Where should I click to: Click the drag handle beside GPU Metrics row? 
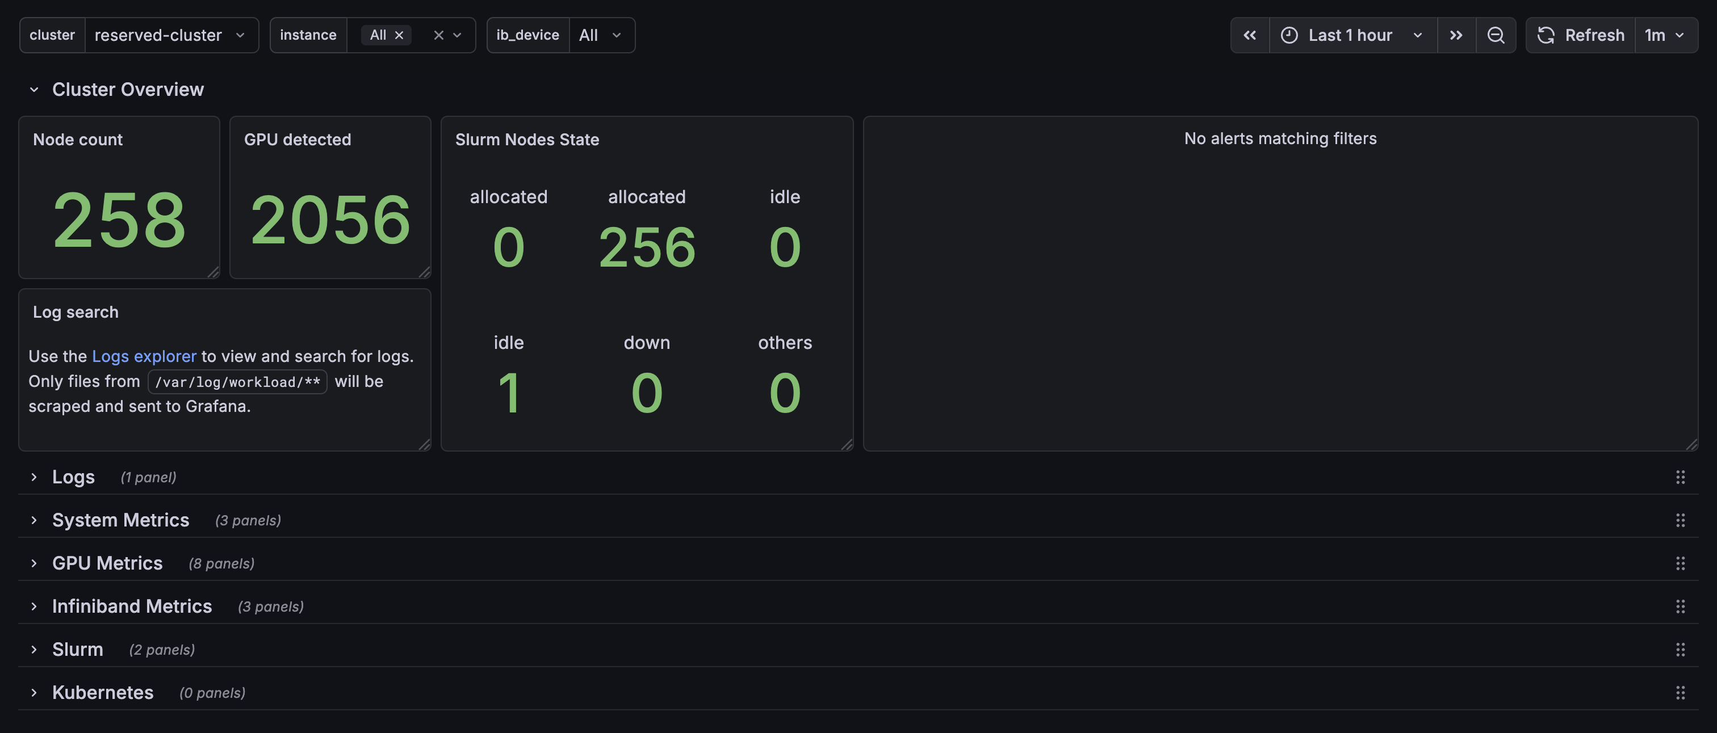[1680, 563]
